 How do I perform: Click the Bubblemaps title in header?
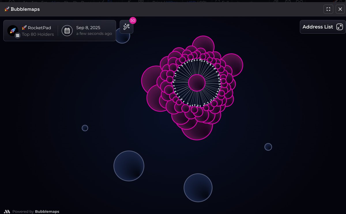pyautogui.click(x=25, y=9)
